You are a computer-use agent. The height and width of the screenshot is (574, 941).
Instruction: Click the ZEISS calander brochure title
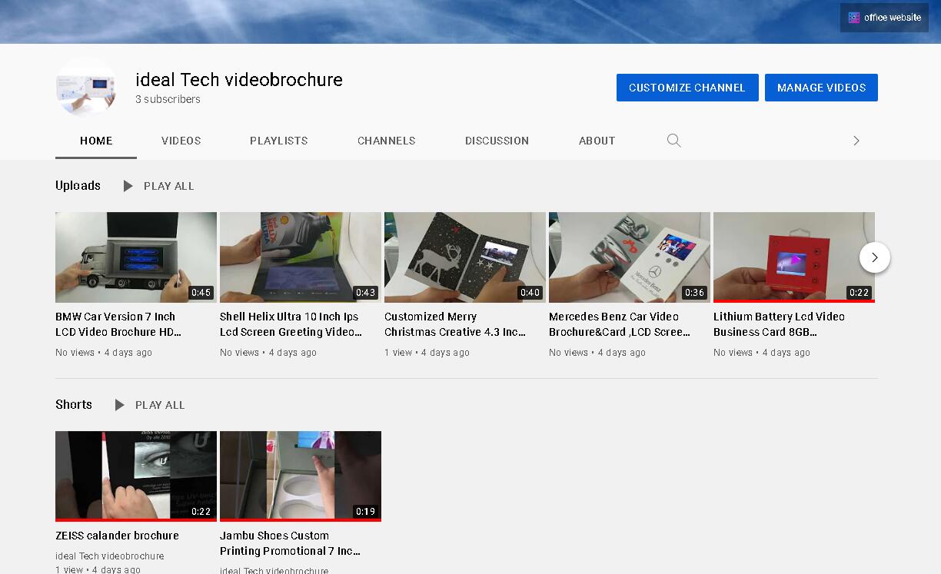[x=117, y=536]
